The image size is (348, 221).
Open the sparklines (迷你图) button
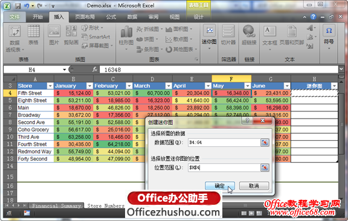[x=209, y=37]
